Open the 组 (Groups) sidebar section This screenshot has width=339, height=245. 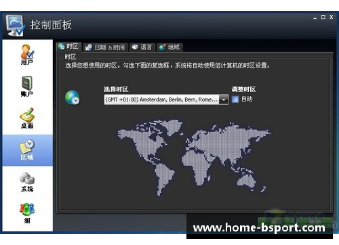(x=27, y=213)
